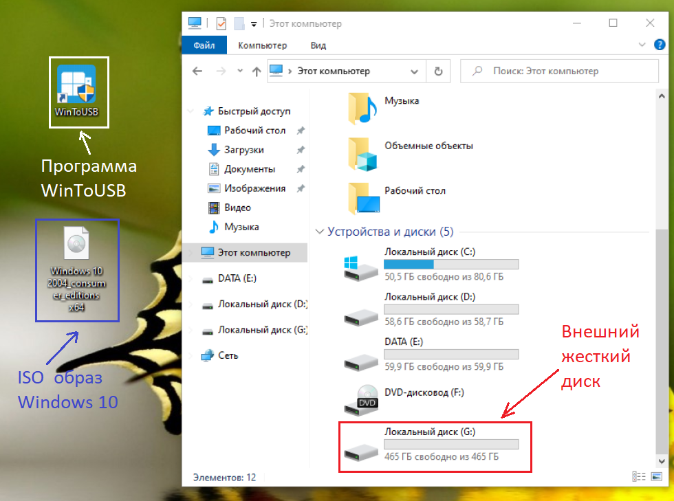
Task: Click the C: drive usage bar
Action: click(x=451, y=265)
